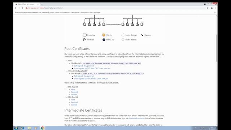
Task: Dismiss the unsupported flag warning infobar
Action: coord(215,12)
